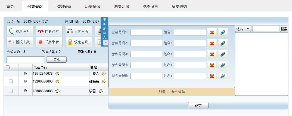
Task: Click delete icon for 参会号码2
Action: point(212,43)
